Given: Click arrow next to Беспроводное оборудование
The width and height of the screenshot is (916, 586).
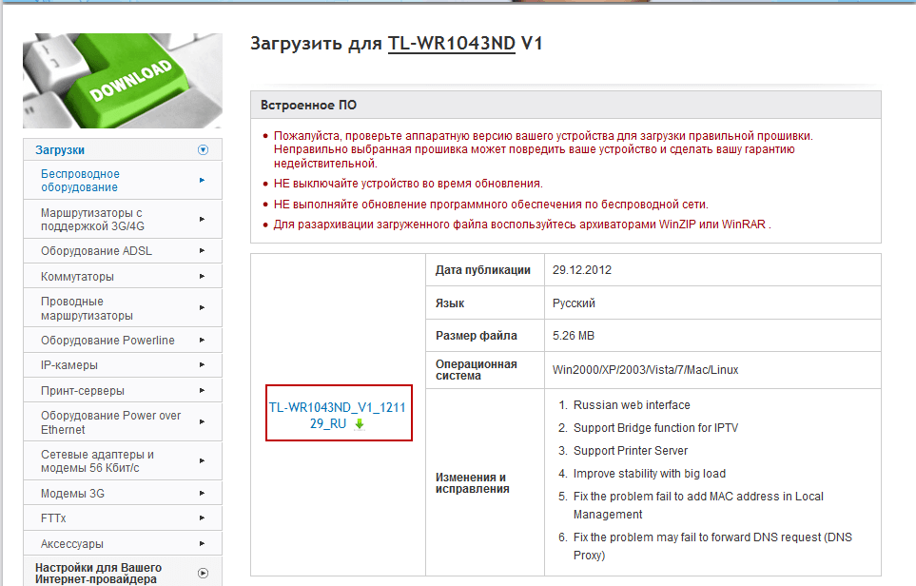Looking at the screenshot, I should [202, 180].
